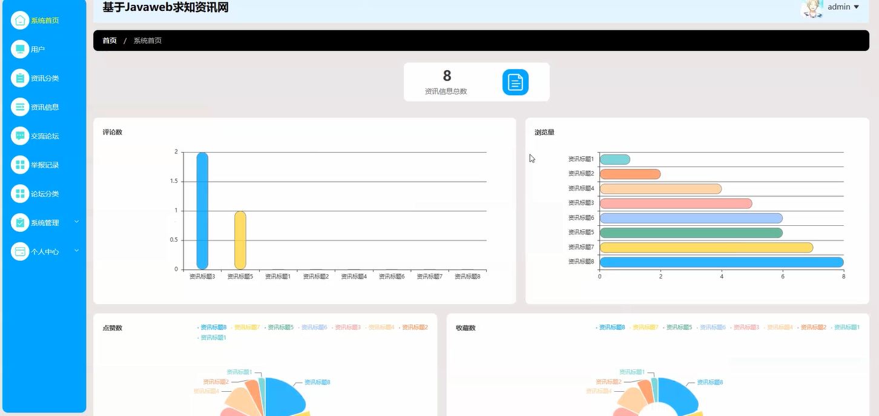Click the 点赞数 chart title
Image resolution: width=879 pixels, height=416 pixels.
(x=113, y=328)
